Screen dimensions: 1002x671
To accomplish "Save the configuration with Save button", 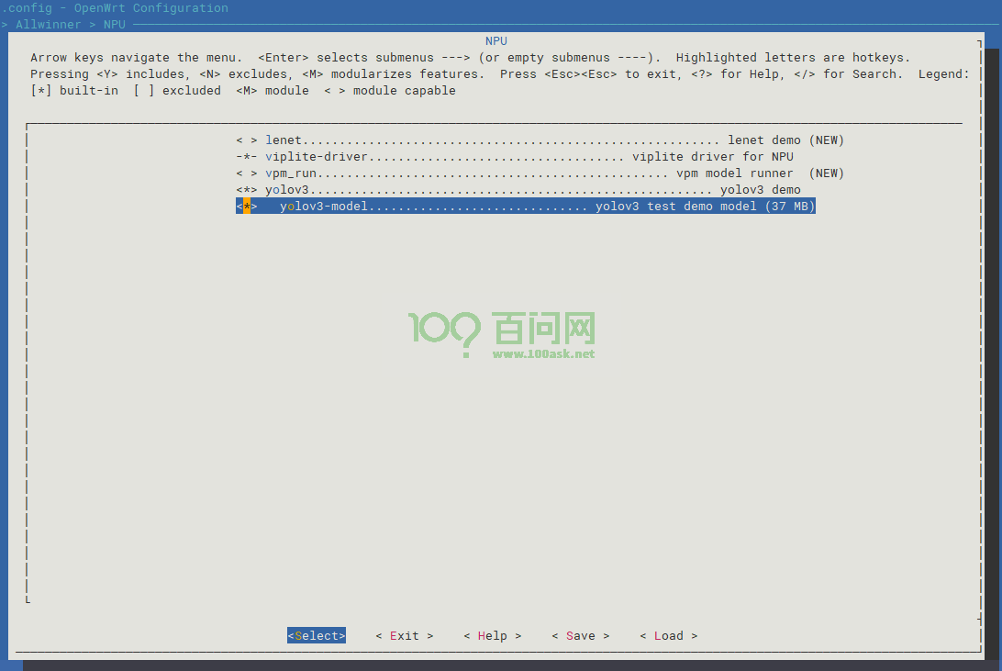I will point(580,636).
